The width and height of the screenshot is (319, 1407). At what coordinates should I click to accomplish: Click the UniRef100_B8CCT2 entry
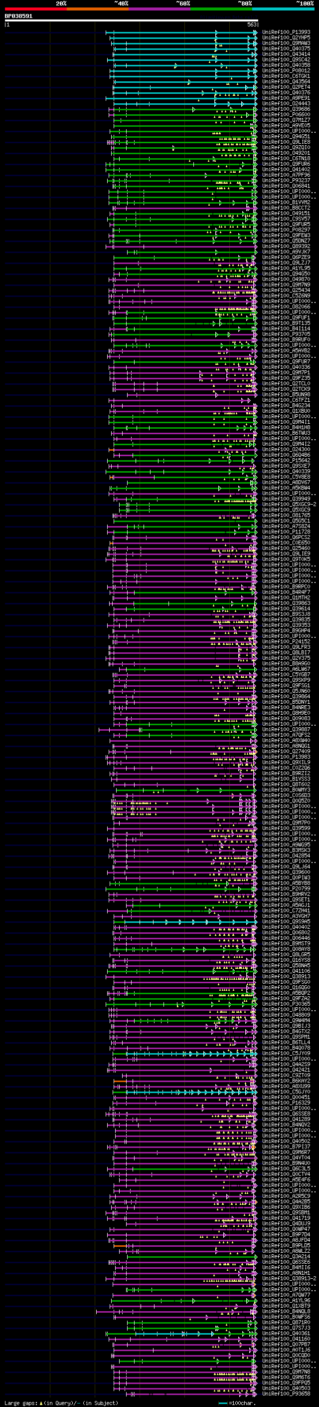(x=286, y=208)
